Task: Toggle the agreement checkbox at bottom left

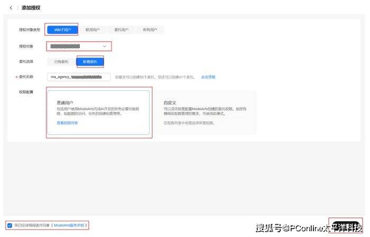Action: pyautogui.click(x=10, y=225)
